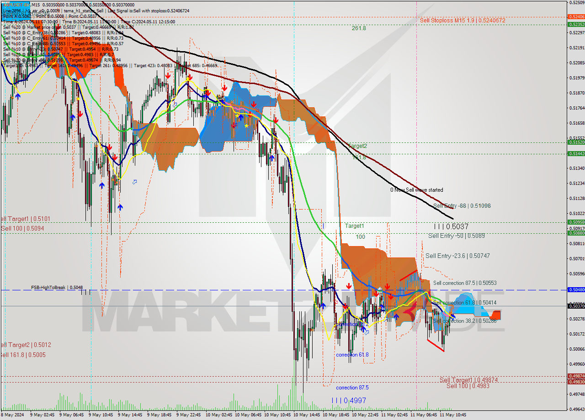Image resolution: width=585 pixels, height=420 pixels.
Task: Click the blue 'correction 87.5' label
Action: pyautogui.click(x=352, y=388)
